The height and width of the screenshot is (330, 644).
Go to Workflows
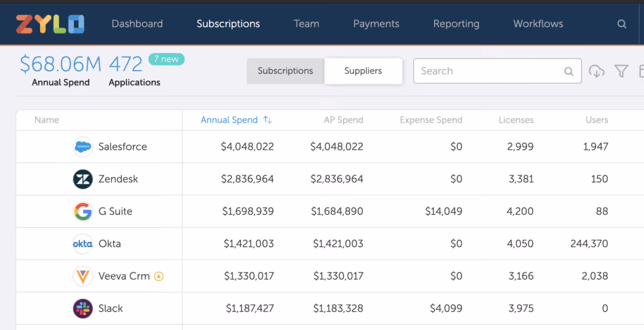[538, 24]
